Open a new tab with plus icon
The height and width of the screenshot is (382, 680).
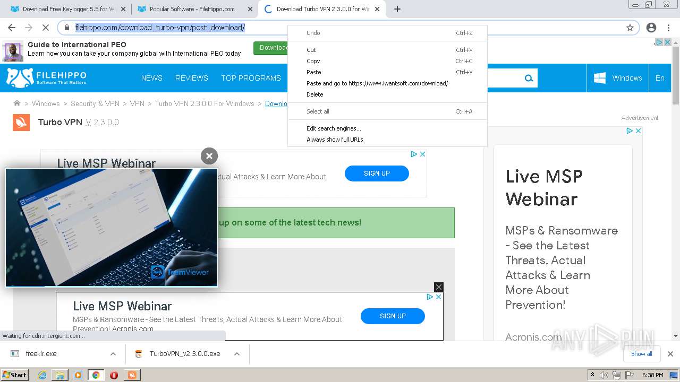coord(397,9)
